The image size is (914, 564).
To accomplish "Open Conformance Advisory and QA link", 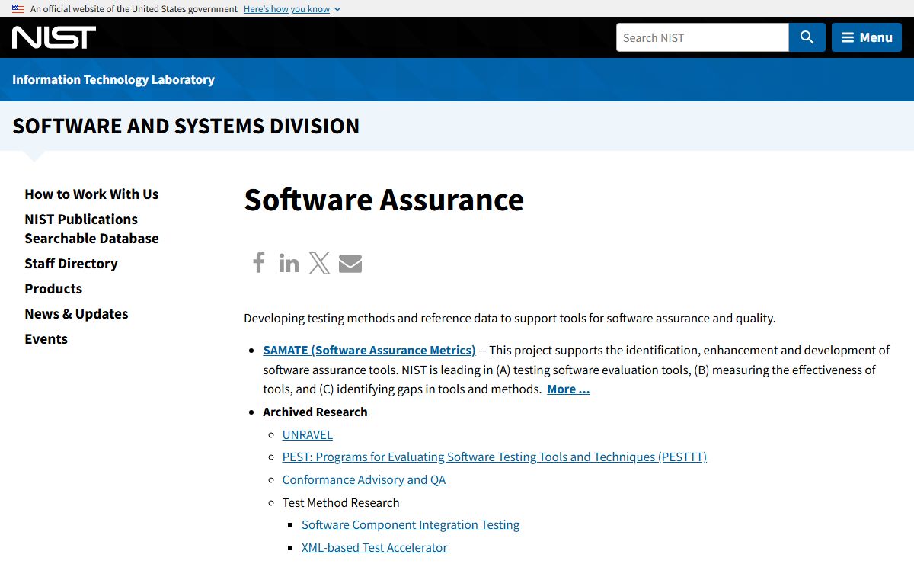I will (364, 479).
